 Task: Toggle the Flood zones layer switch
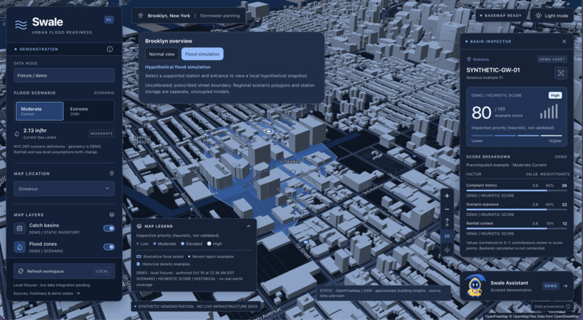coord(109,247)
